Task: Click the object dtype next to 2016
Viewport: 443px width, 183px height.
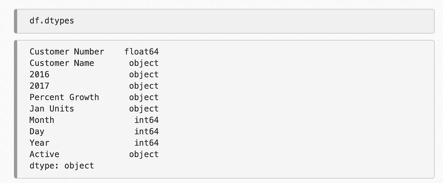Action: pyautogui.click(x=144, y=75)
